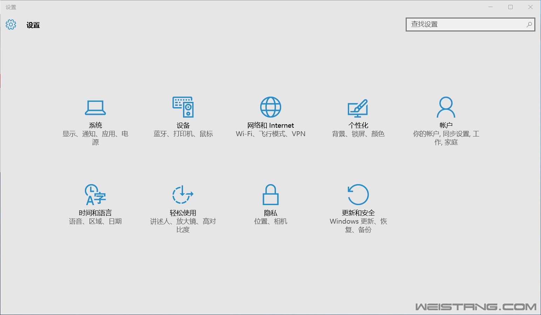Click the circular arrow icon for 更新和安全
Image resolution: width=541 pixels, height=315 pixels.
pos(358,195)
